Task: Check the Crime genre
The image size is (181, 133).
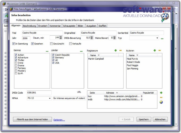Action: point(16,63)
